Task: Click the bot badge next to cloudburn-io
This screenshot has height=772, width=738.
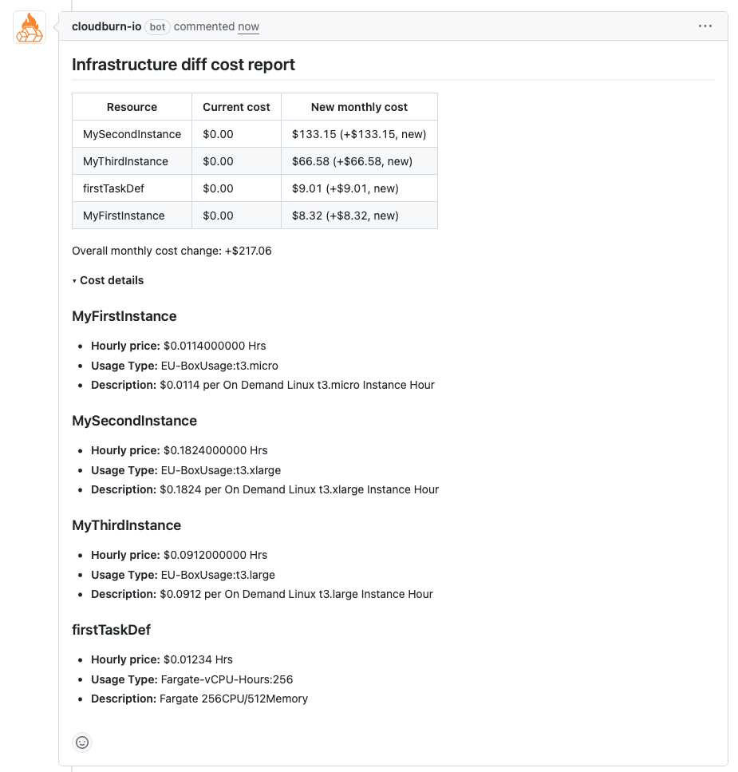Action: click(157, 26)
